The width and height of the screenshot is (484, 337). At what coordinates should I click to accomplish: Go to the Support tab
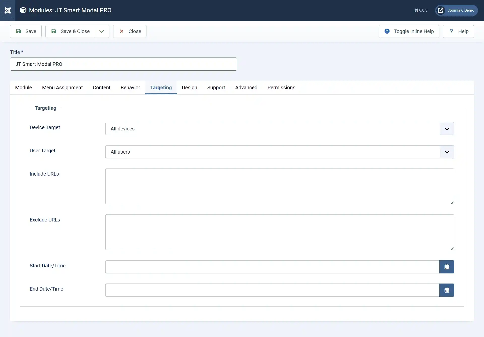(216, 88)
